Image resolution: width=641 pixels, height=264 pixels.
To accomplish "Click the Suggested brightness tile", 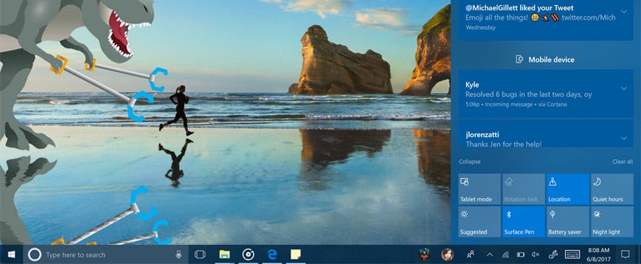I will 479,222.
